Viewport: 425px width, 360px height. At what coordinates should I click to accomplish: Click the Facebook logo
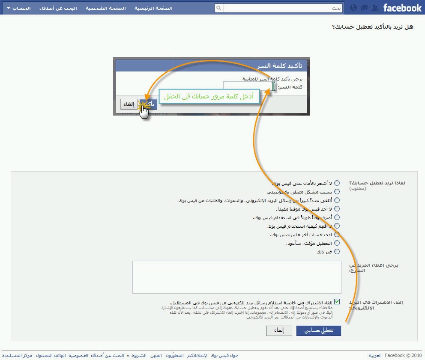(402, 8)
